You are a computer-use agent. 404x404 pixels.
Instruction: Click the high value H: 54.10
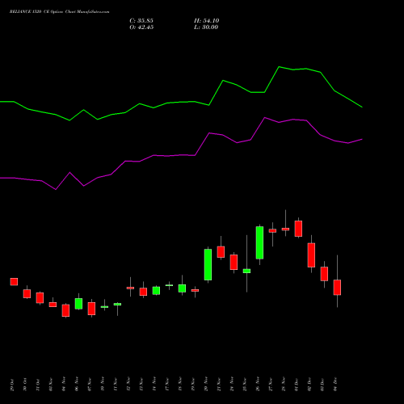(207, 21)
